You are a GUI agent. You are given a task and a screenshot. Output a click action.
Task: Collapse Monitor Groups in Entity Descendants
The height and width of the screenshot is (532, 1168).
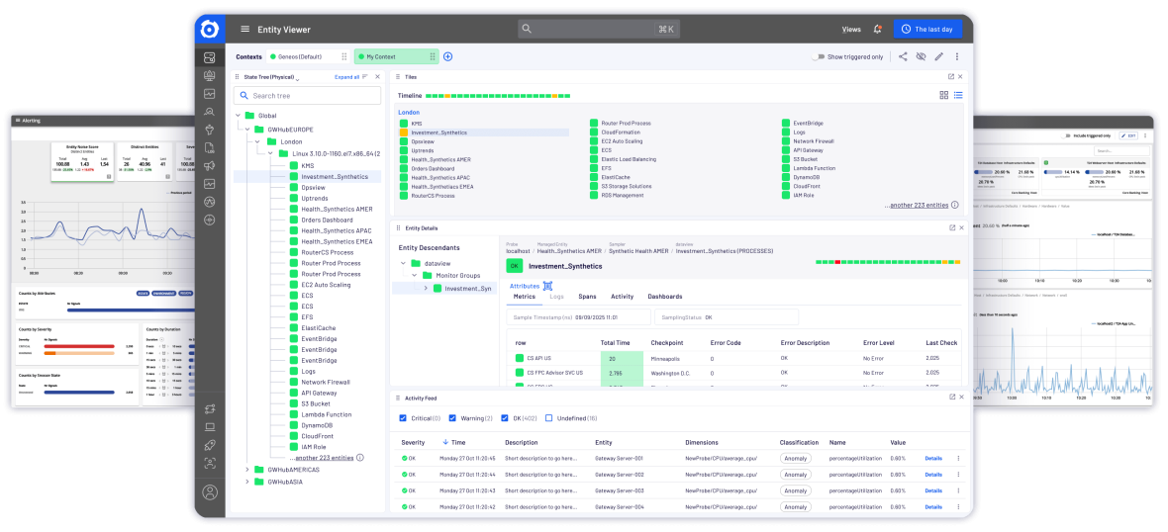tap(416, 275)
